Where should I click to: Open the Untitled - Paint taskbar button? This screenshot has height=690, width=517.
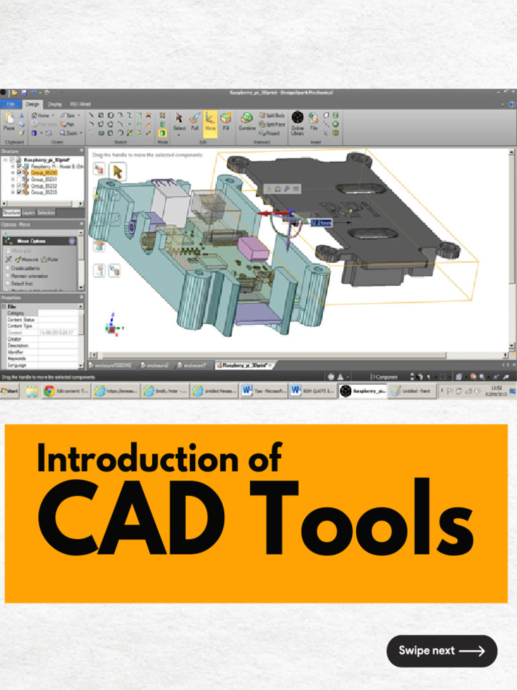point(411,391)
